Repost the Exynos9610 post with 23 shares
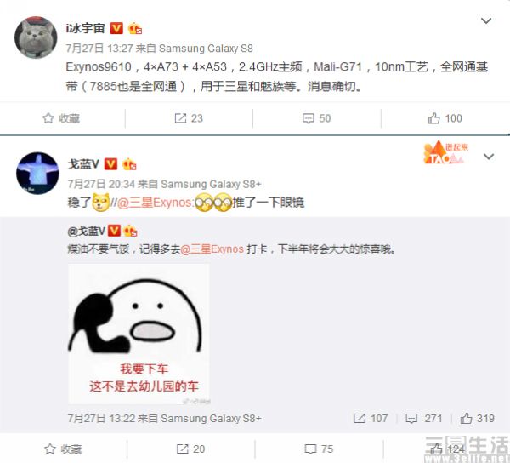The width and height of the screenshot is (510, 463). coord(189,118)
